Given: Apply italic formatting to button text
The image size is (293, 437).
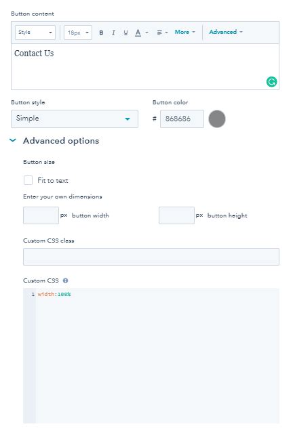Looking at the screenshot, I should 113,33.
